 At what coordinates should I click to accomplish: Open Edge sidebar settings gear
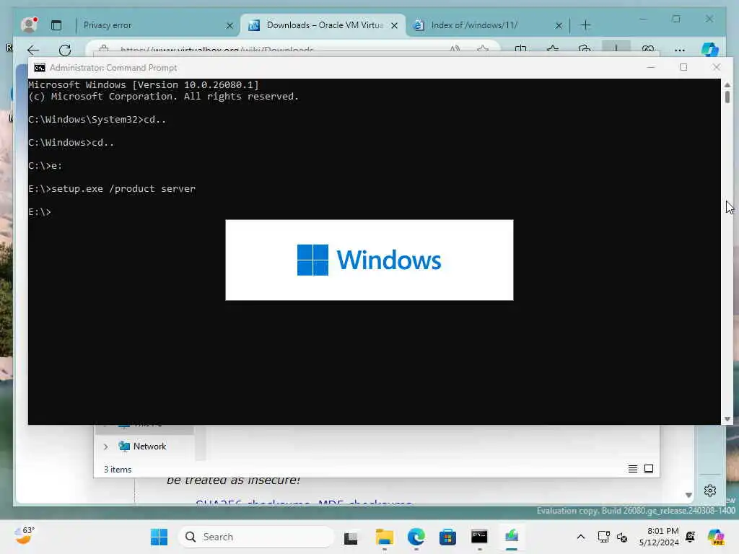tap(710, 491)
